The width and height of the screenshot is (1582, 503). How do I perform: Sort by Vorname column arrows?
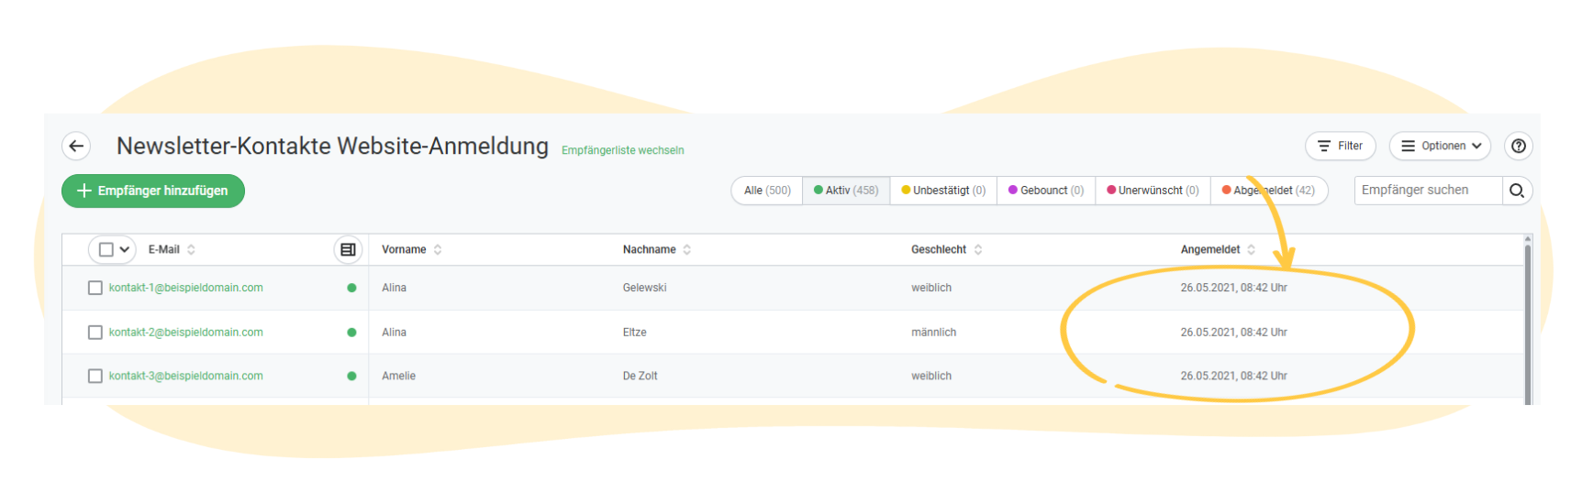[x=438, y=249]
